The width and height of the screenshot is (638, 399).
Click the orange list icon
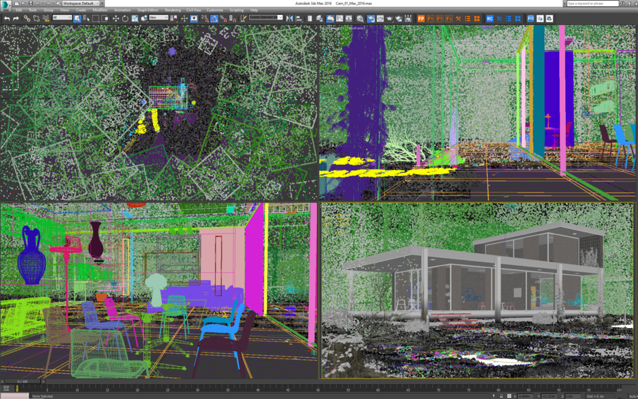click(467, 18)
